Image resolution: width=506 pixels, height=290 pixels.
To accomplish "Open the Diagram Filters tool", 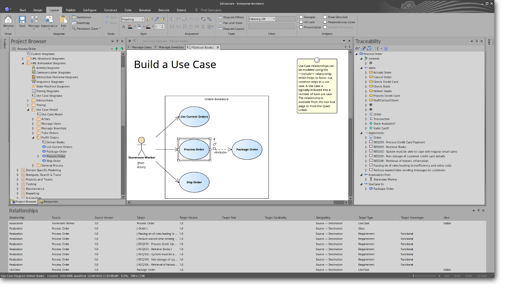I will click(233, 17).
